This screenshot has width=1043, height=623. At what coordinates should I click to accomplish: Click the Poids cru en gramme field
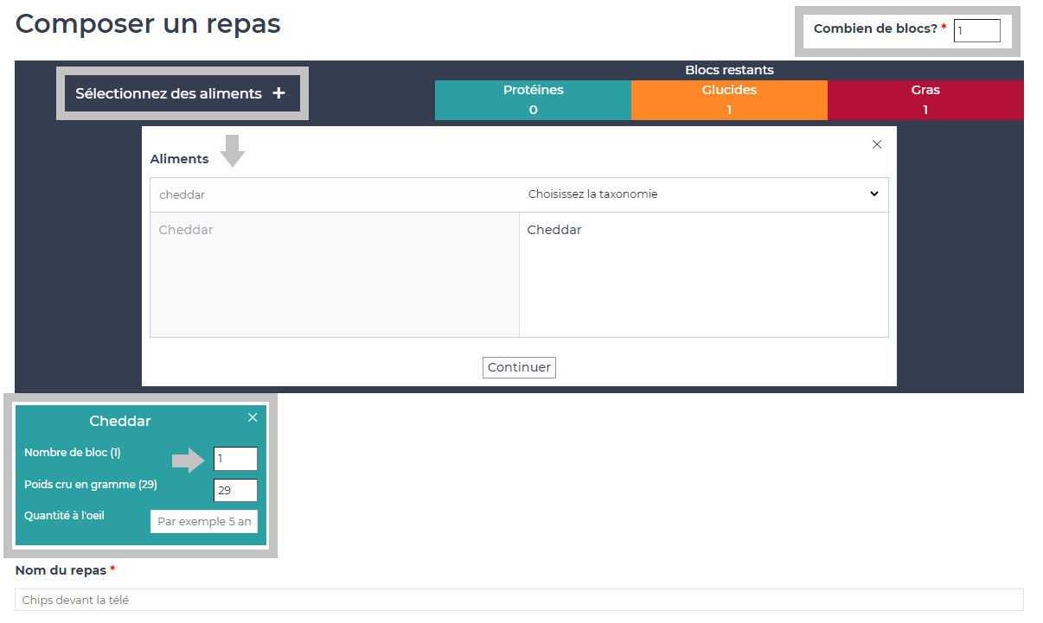click(x=235, y=491)
